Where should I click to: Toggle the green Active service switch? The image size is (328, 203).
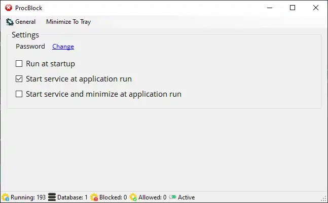tap(172, 197)
